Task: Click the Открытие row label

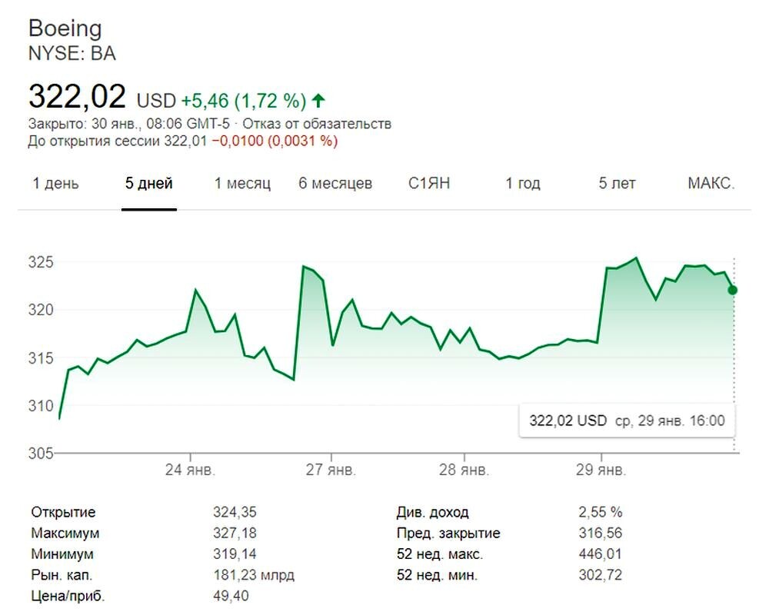Action: tap(63, 512)
